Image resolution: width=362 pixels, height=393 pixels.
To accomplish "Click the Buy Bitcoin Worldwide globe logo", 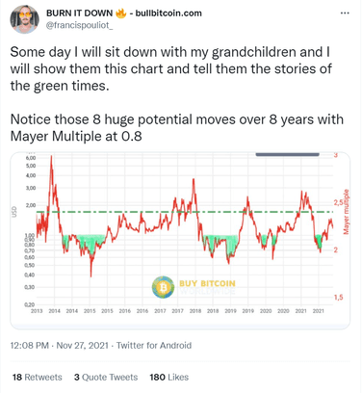I will [x=163, y=287].
